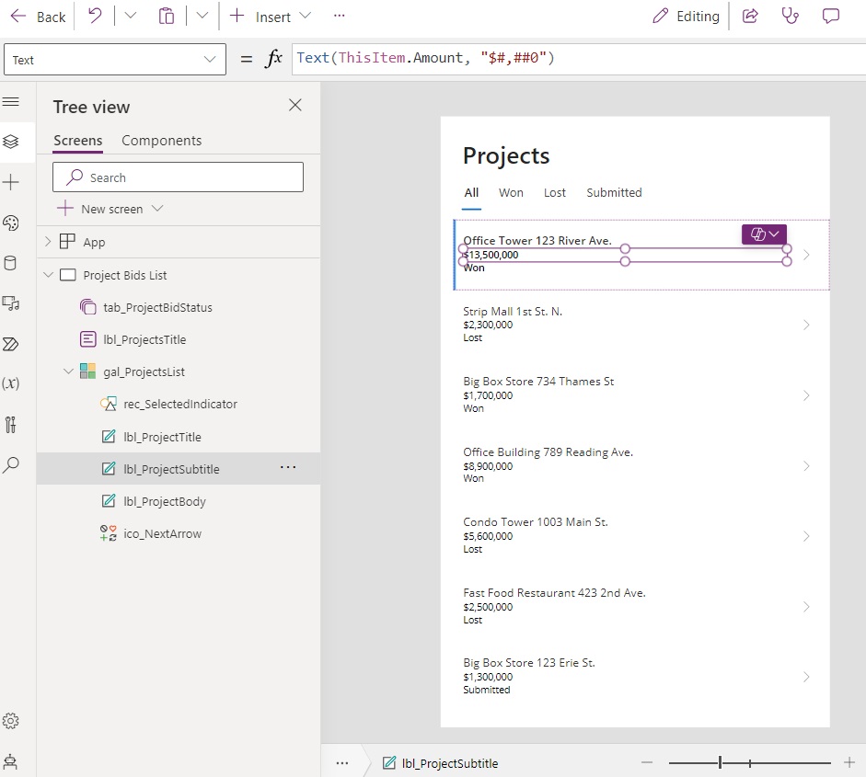This screenshot has width=866, height=777.
Task: Open the Settings gear icon
Action: point(10,721)
